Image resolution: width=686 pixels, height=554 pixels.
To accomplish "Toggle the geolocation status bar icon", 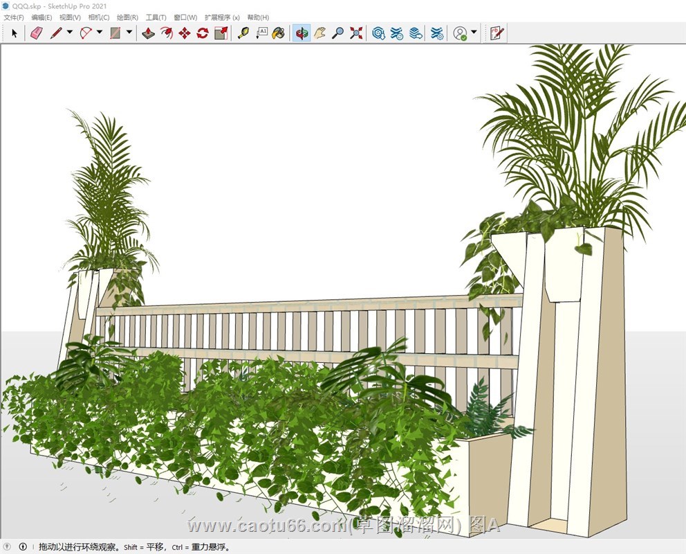I will click(8, 547).
